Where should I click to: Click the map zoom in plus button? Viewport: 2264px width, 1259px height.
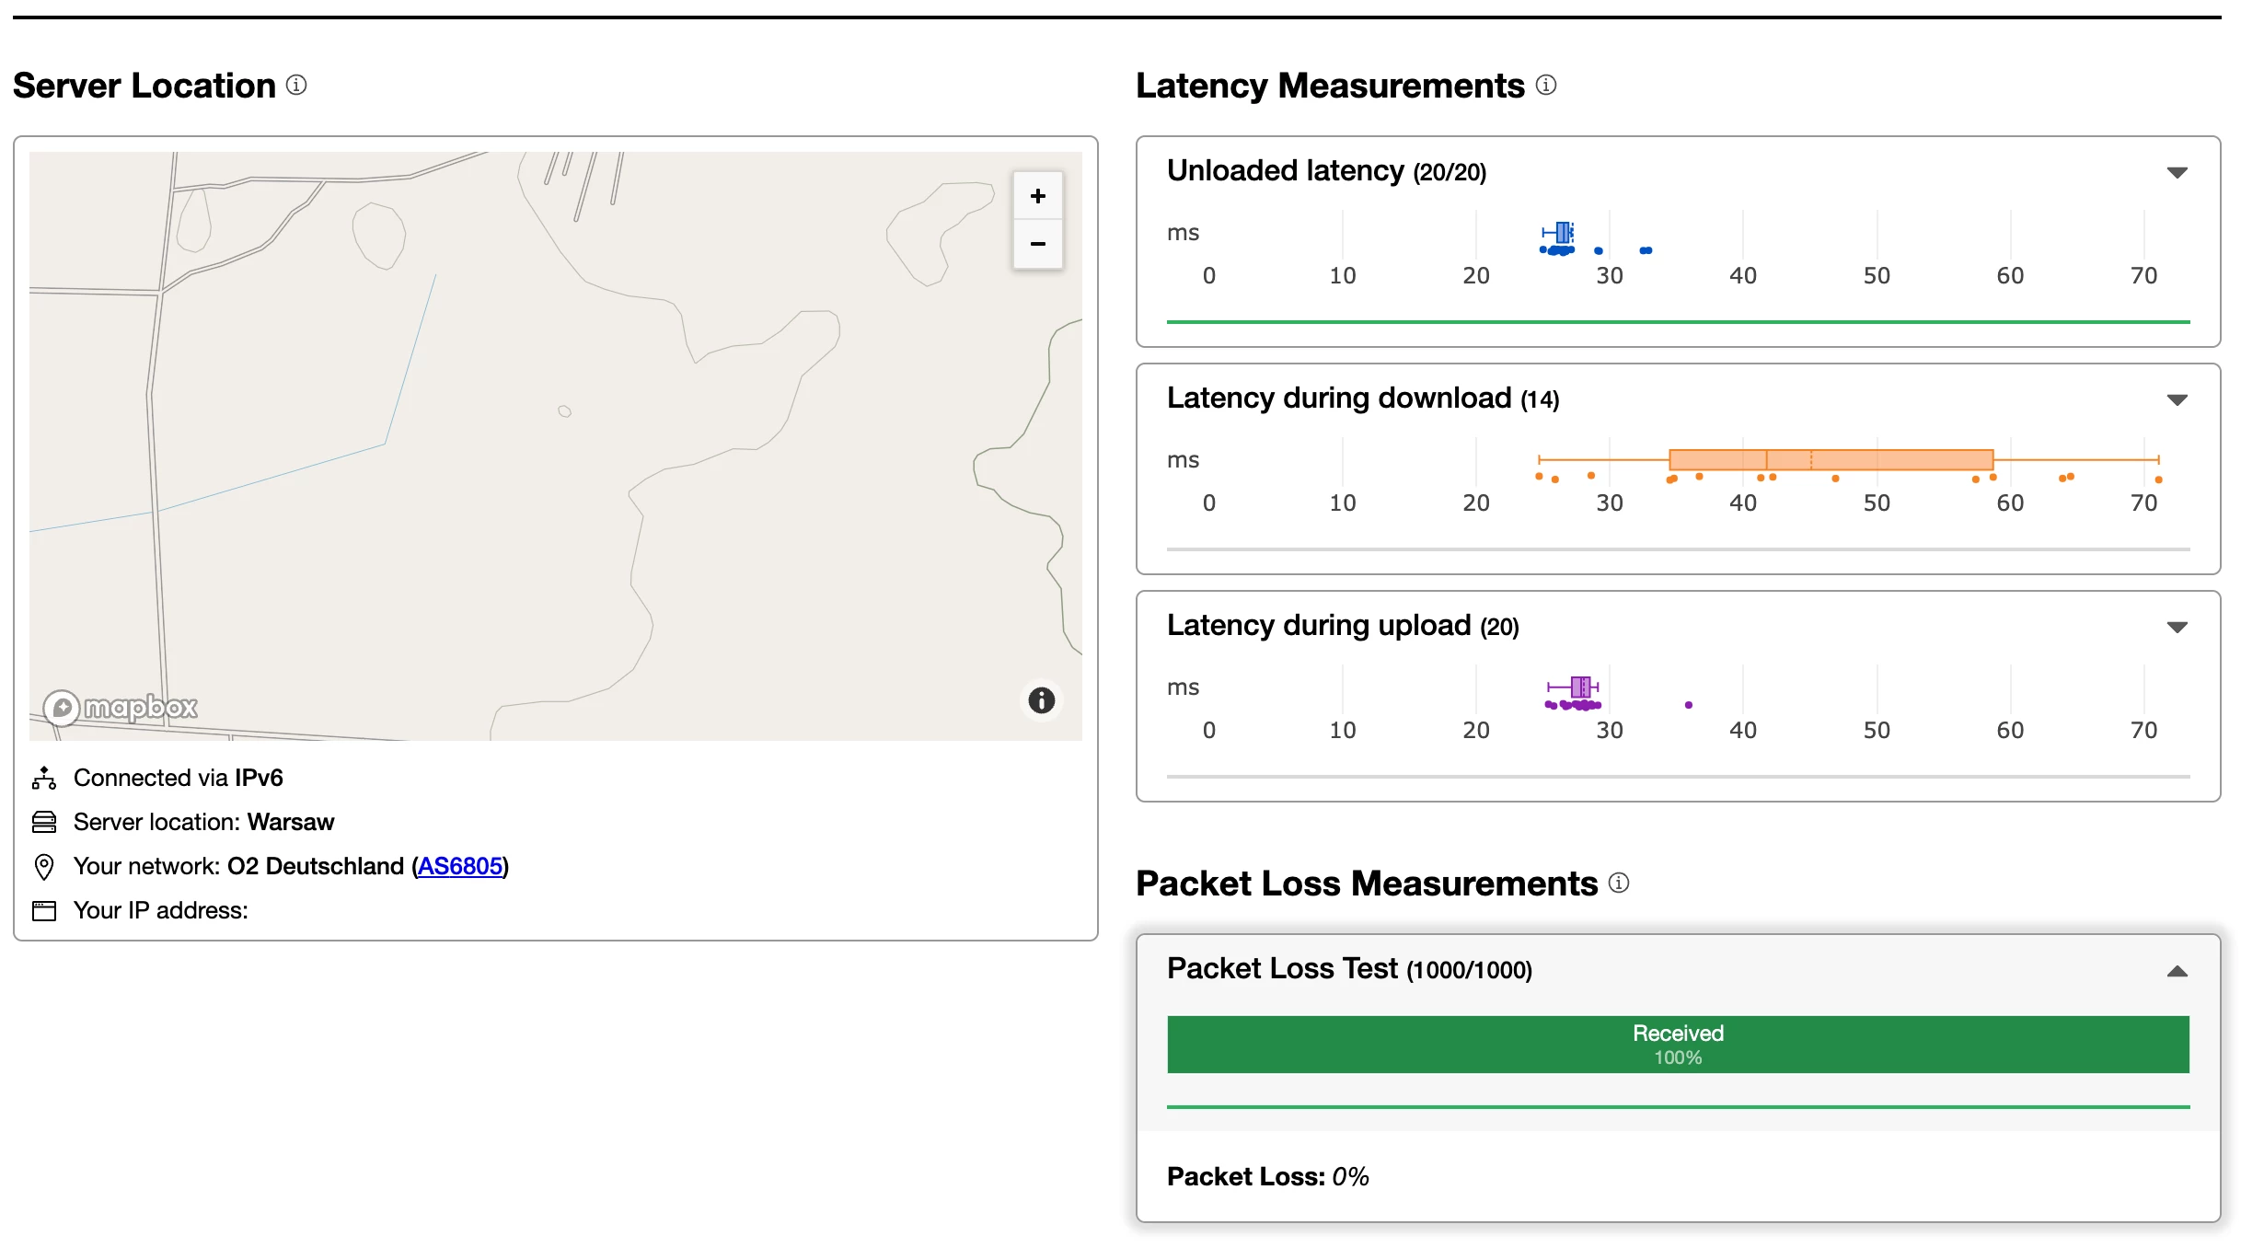point(1037,196)
